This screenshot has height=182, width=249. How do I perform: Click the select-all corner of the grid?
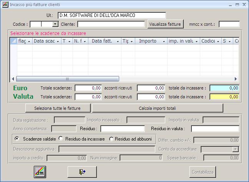pyautogui.click(x=13, y=41)
